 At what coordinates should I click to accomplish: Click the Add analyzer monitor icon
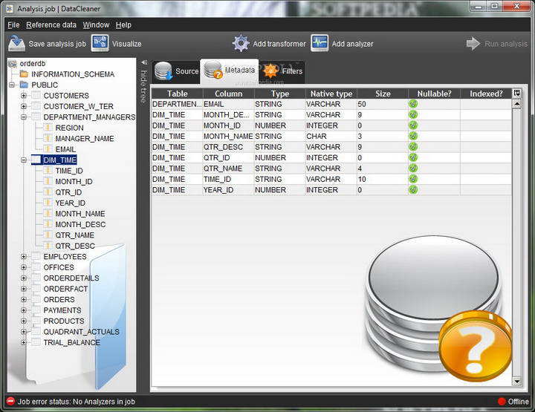320,43
